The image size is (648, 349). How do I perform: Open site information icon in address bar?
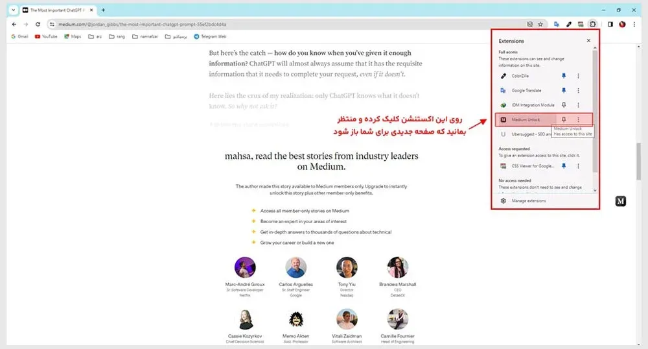coord(52,25)
